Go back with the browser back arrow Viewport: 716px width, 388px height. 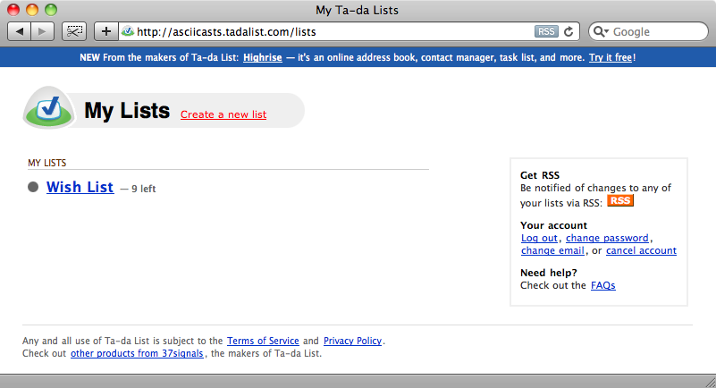click(x=19, y=31)
